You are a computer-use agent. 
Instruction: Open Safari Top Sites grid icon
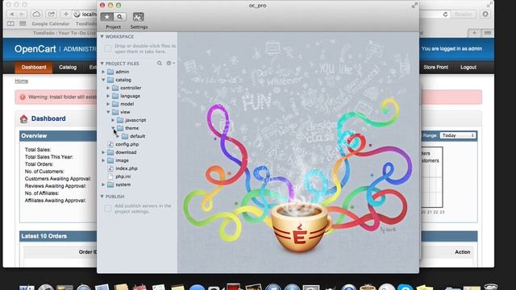coord(23,23)
